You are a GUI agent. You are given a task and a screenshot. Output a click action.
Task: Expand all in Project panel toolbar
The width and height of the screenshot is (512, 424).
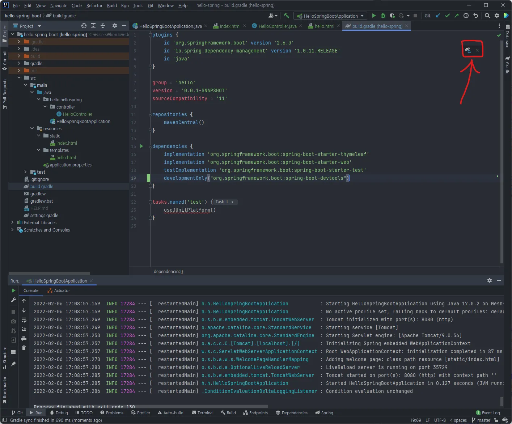93,26
